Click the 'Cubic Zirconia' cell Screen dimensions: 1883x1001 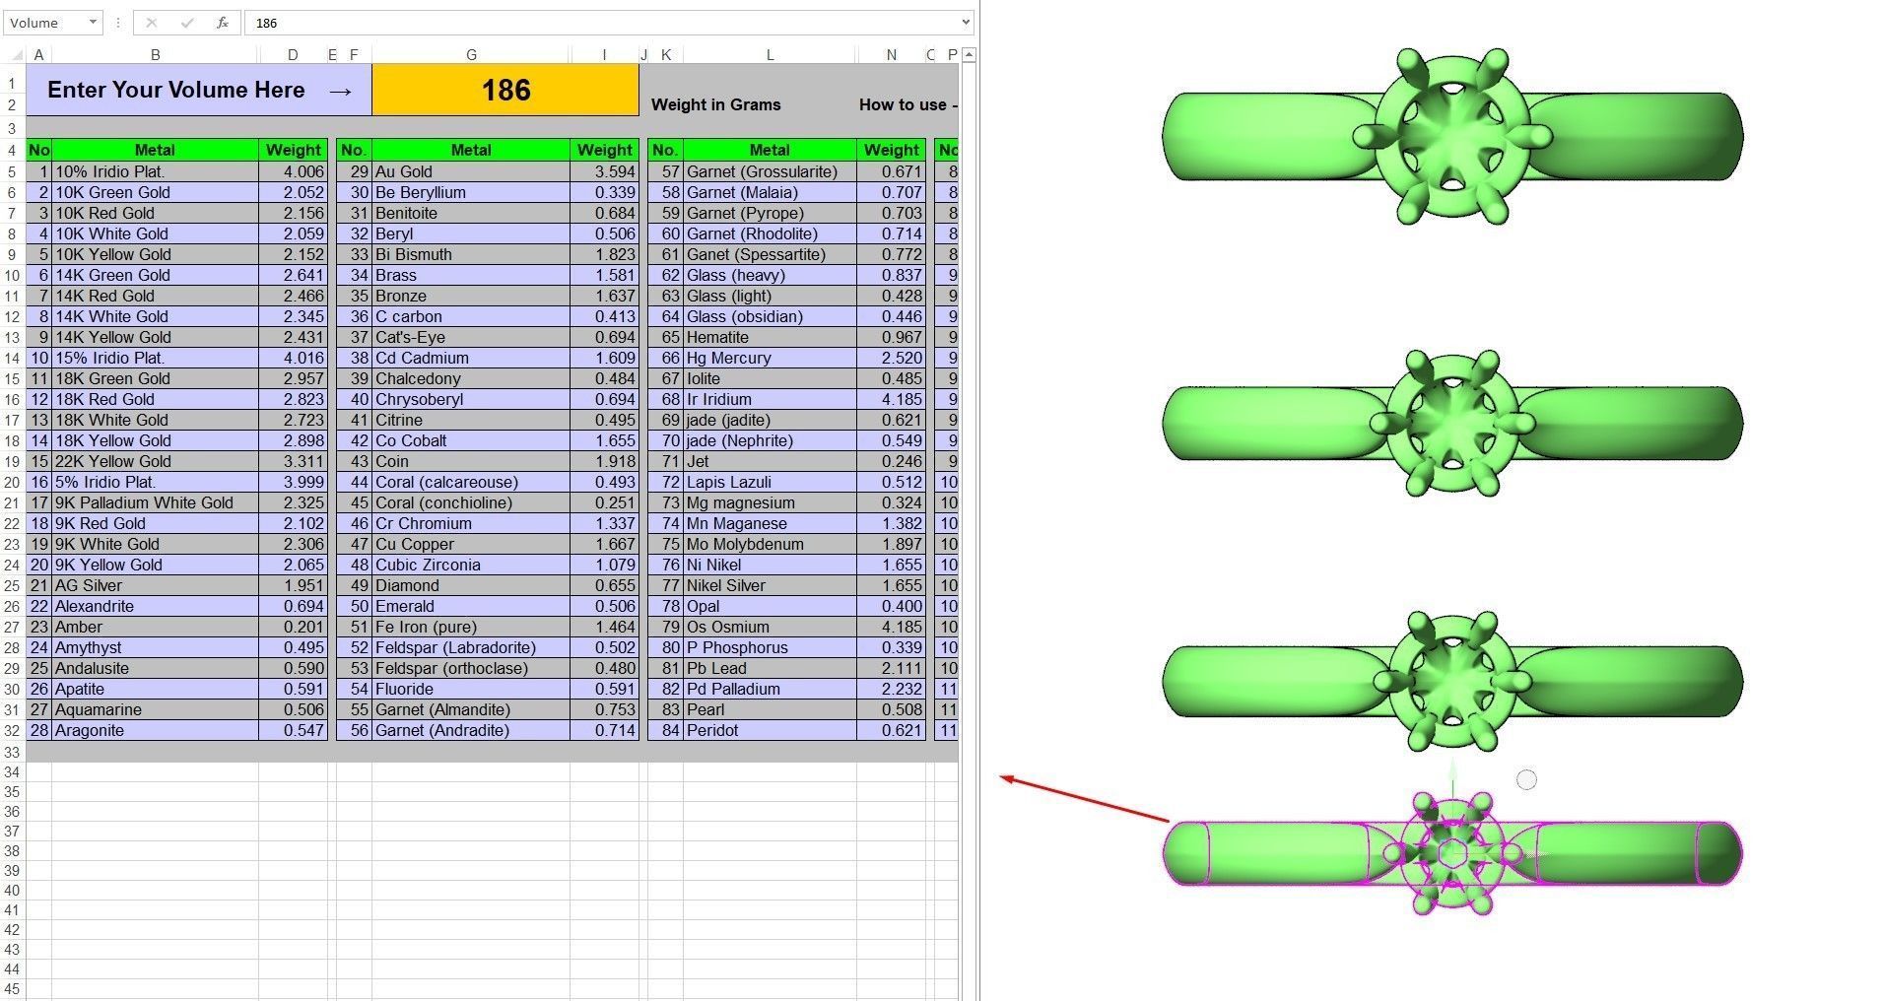471,565
